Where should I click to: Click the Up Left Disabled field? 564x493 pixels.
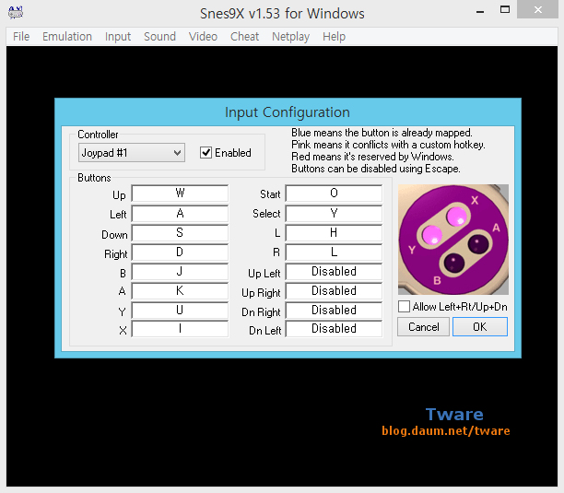pos(334,272)
